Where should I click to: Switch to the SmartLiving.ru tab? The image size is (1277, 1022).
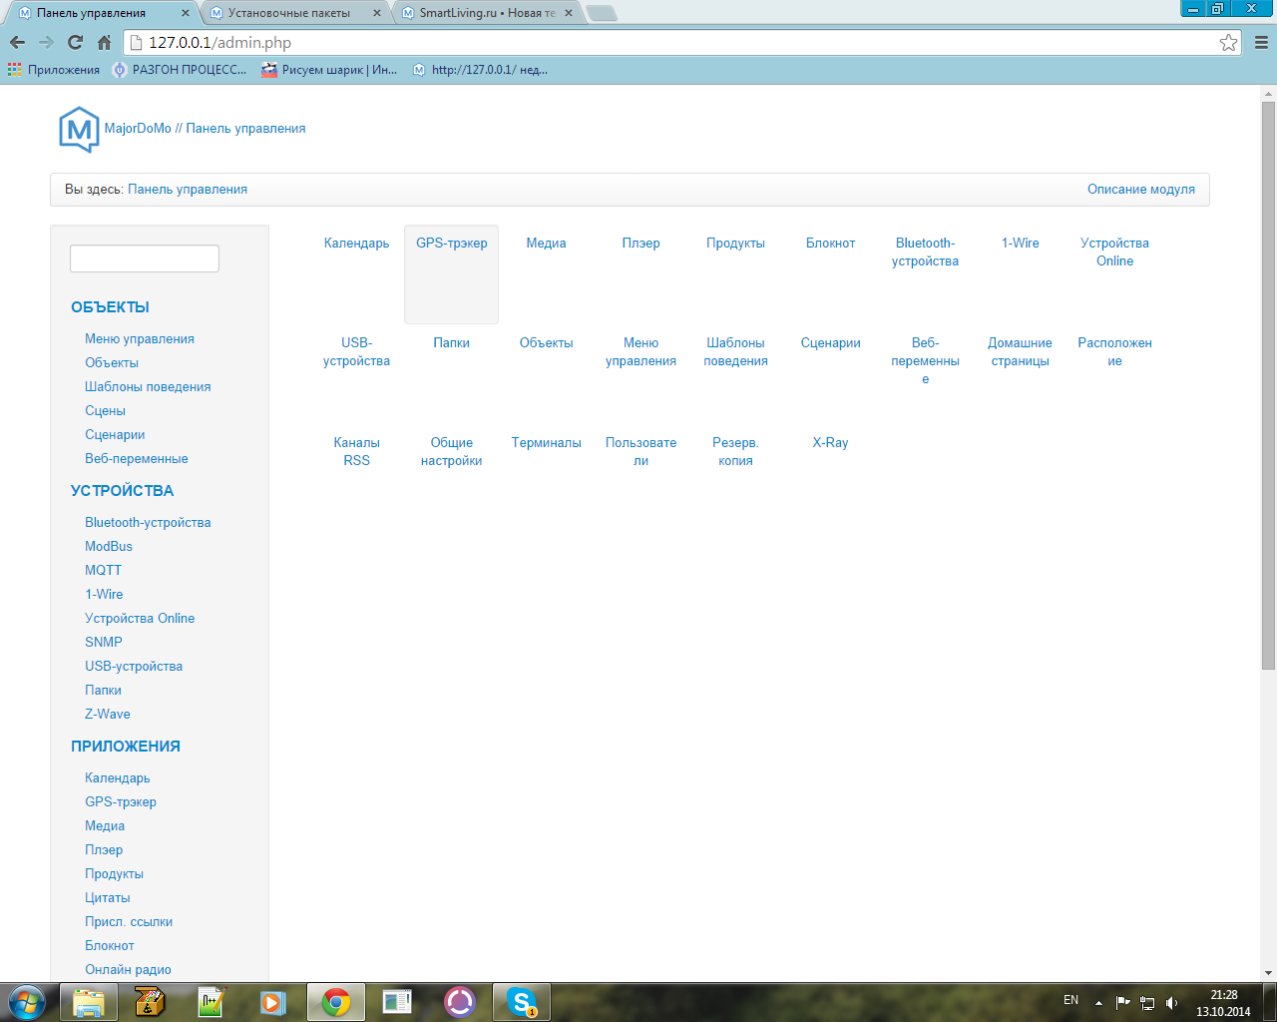pyautogui.click(x=486, y=13)
